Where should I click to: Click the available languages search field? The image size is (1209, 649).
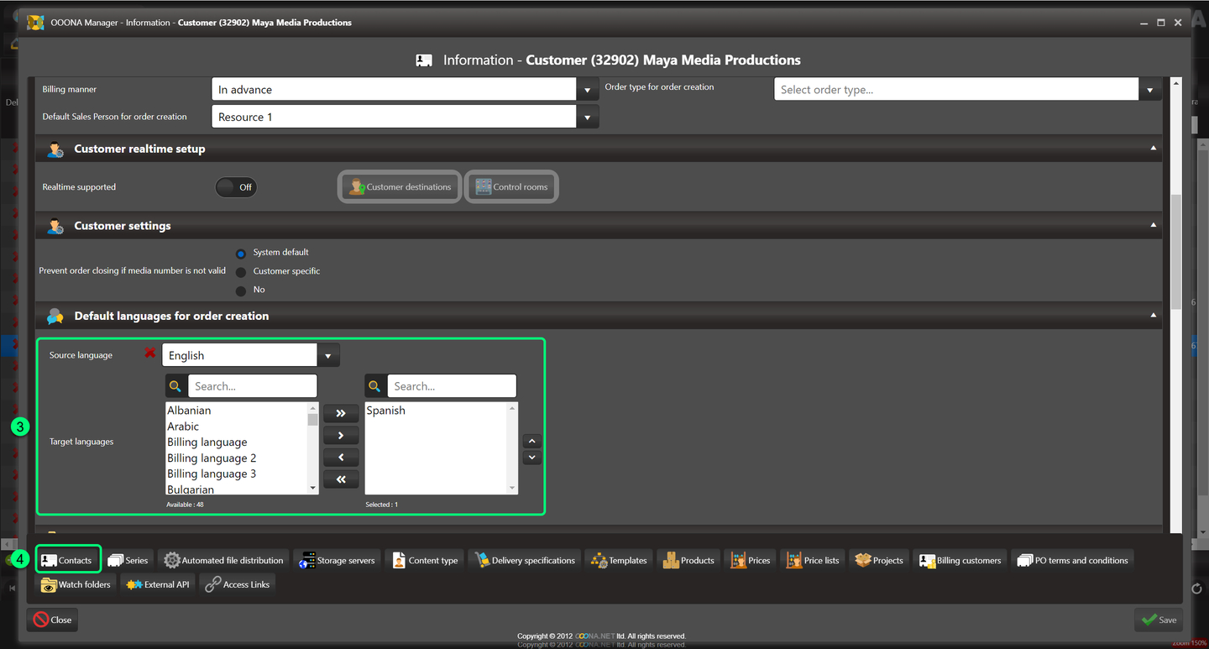[252, 386]
